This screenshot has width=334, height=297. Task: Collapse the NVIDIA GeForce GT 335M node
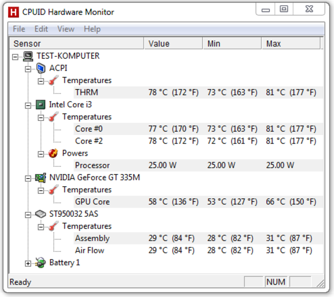pyautogui.click(x=28, y=178)
